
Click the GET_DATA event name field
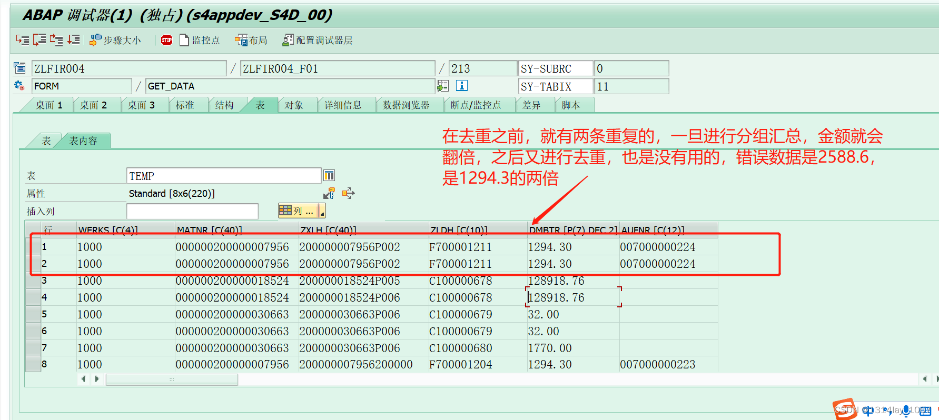point(290,86)
